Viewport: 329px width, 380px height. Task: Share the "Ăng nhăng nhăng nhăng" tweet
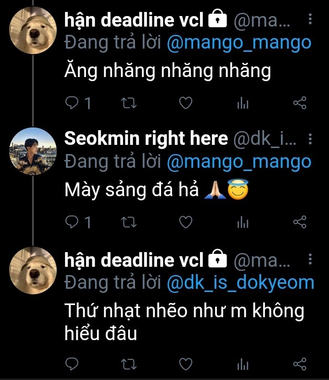[x=299, y=104]
